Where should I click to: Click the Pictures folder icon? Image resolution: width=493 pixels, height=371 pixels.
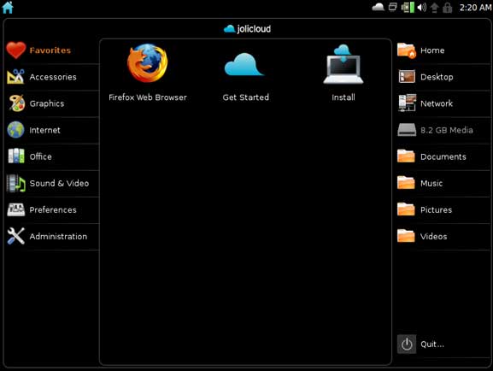(406, 209)
